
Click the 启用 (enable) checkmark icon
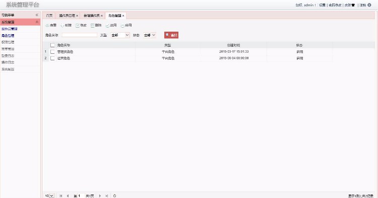107,25
